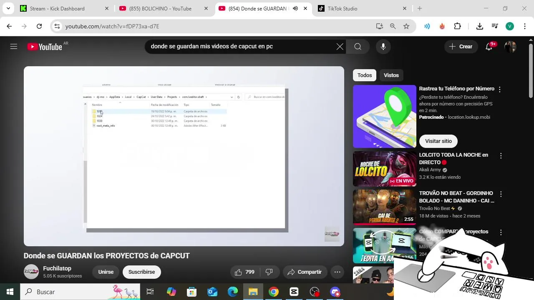Open Chrome profile V avatar
This screenshot has height=300, width=534.
click(510, 26)
